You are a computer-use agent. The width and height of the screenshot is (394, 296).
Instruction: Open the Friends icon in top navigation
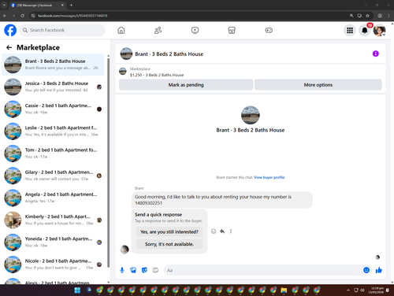point(158,30)
